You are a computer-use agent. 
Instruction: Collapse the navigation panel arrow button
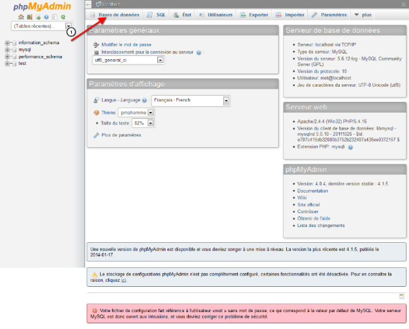click(88, 4)
